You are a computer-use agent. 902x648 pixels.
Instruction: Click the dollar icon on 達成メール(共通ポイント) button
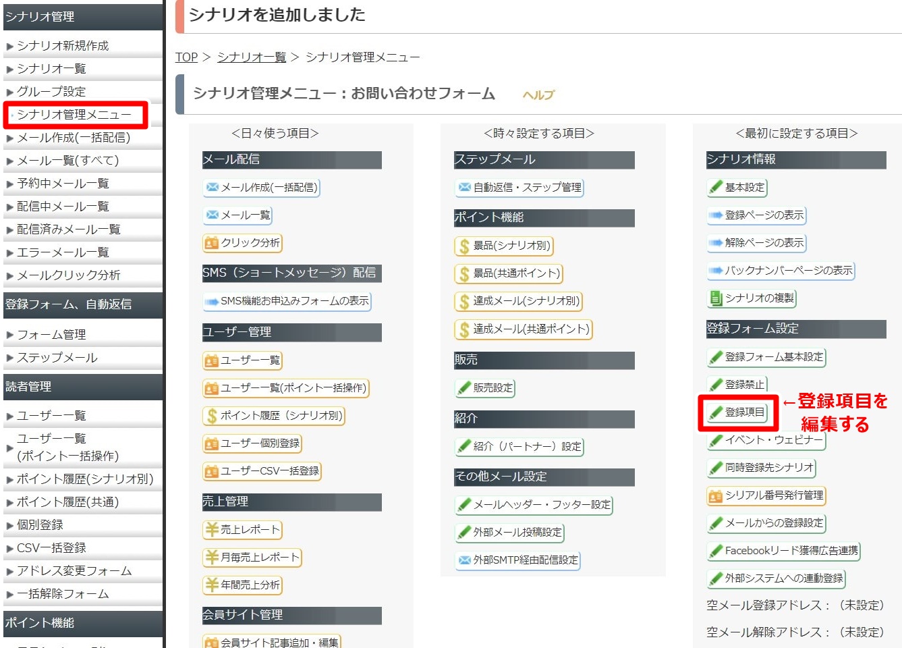pos(464,329)
